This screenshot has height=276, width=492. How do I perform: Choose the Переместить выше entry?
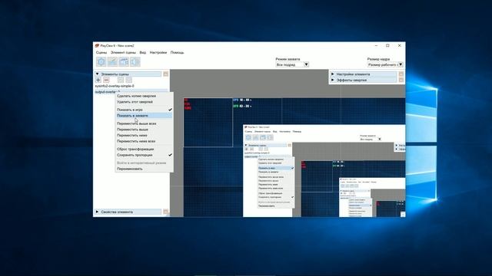pos(144,130)
